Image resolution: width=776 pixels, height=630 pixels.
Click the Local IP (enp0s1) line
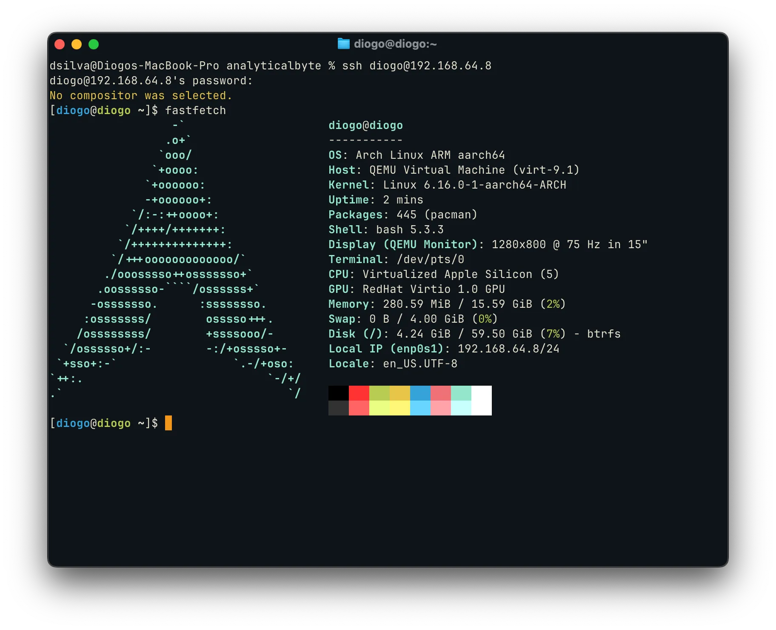pos(444,349)
